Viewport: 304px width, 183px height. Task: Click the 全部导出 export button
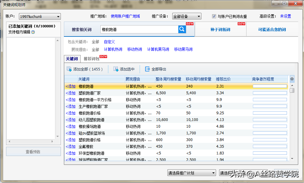point(155,69)
